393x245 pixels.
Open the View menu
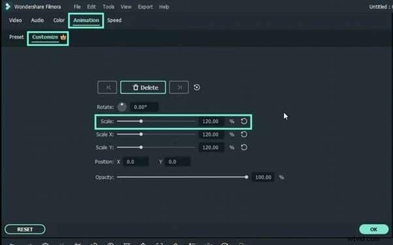point(126,7)
